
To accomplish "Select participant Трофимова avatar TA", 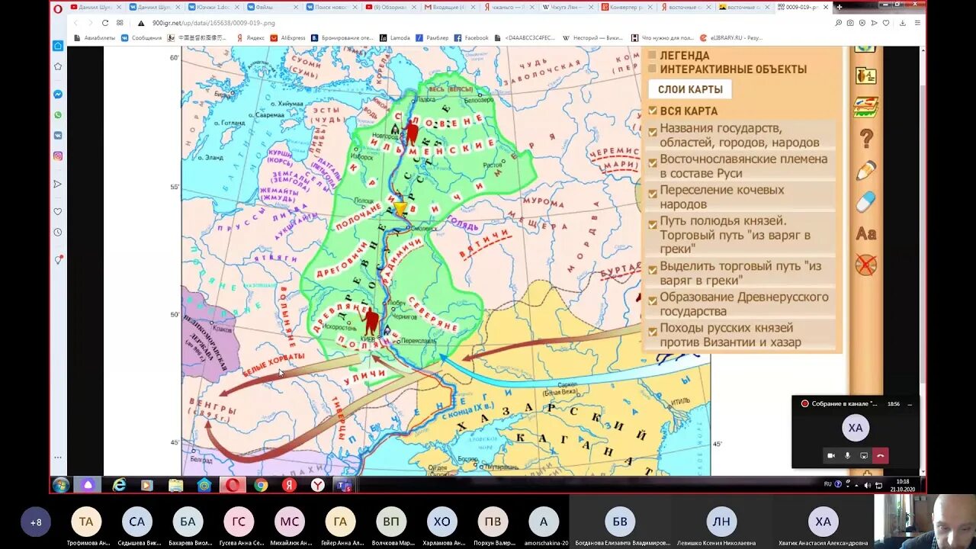I will pyautogui.click(x=86, y=522).
